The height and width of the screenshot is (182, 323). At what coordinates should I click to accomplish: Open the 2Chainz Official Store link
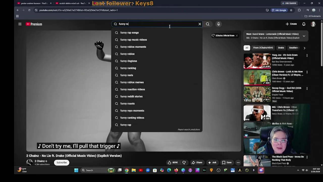pos(223,36)
